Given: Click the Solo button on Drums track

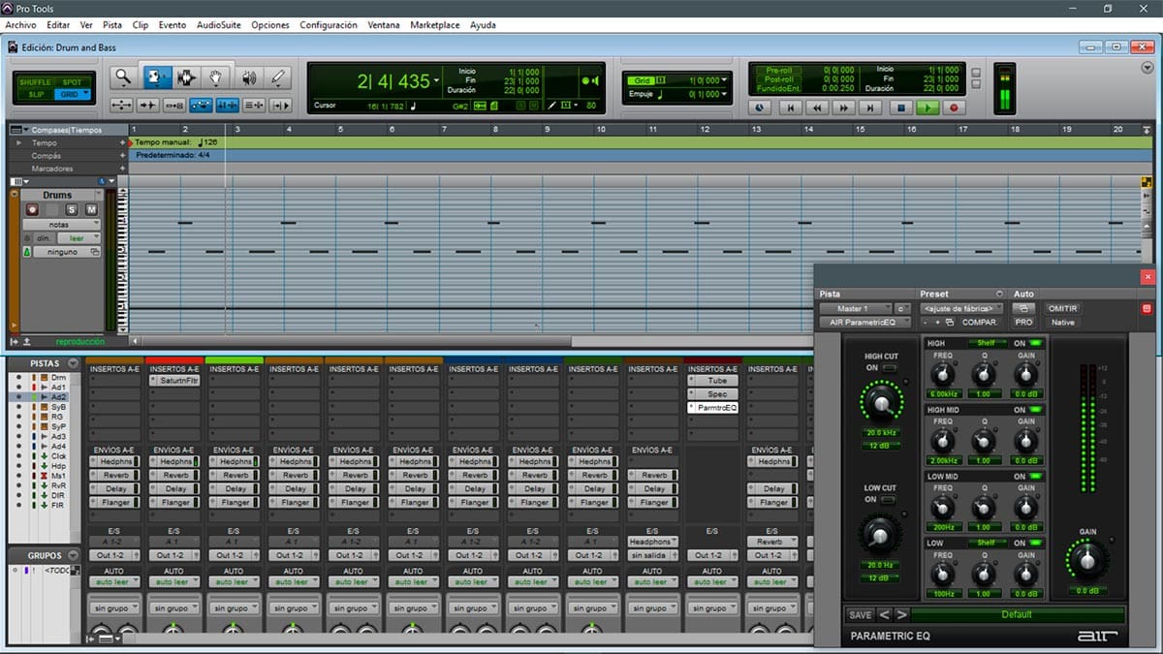Looking at the screenshot, I should [72, 209].
